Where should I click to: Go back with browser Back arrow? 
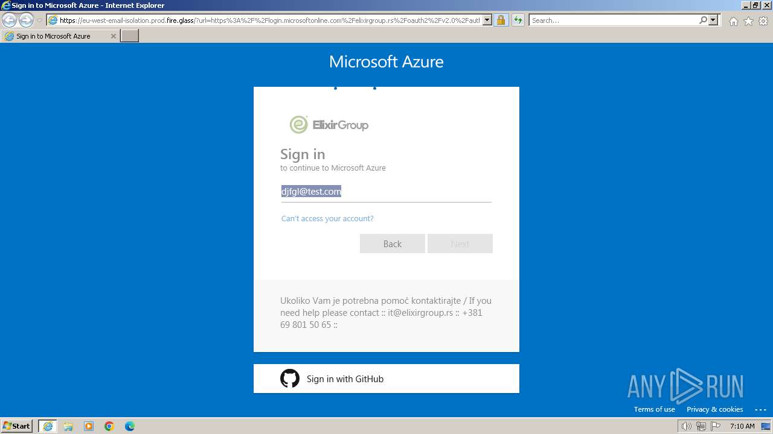[x=10, y=20]
